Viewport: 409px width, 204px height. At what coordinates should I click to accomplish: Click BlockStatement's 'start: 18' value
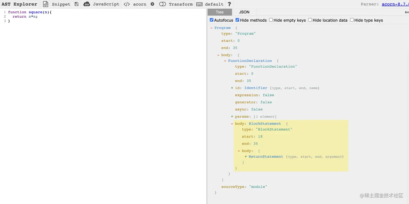(x=260, y=137)
